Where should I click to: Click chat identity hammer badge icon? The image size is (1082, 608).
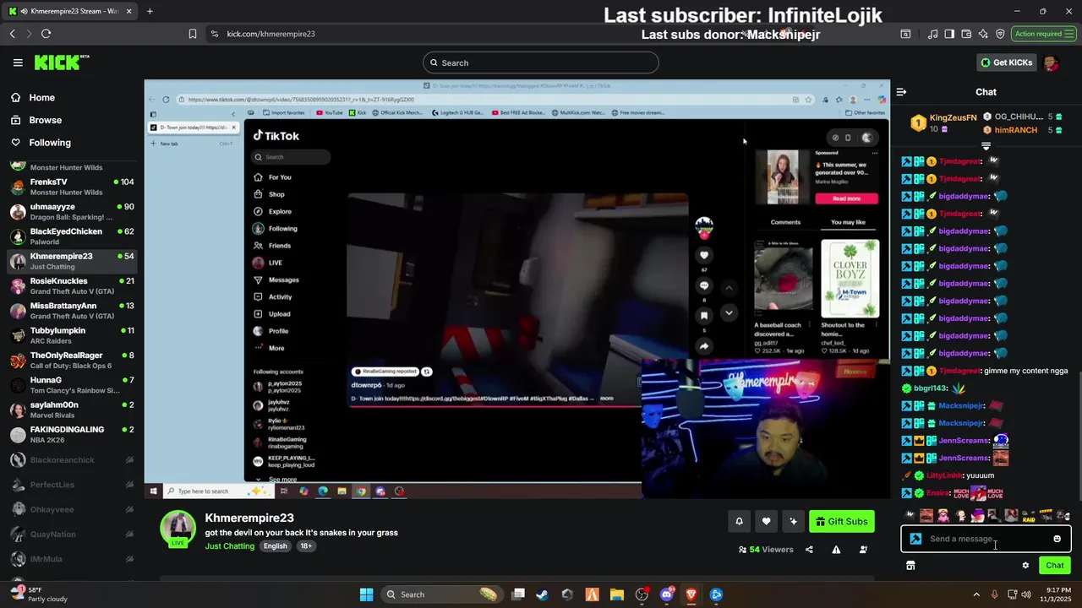pos(915,539)
